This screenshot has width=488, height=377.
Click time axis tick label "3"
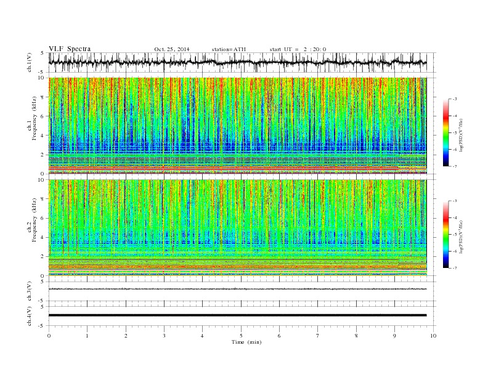pos(164,336)
